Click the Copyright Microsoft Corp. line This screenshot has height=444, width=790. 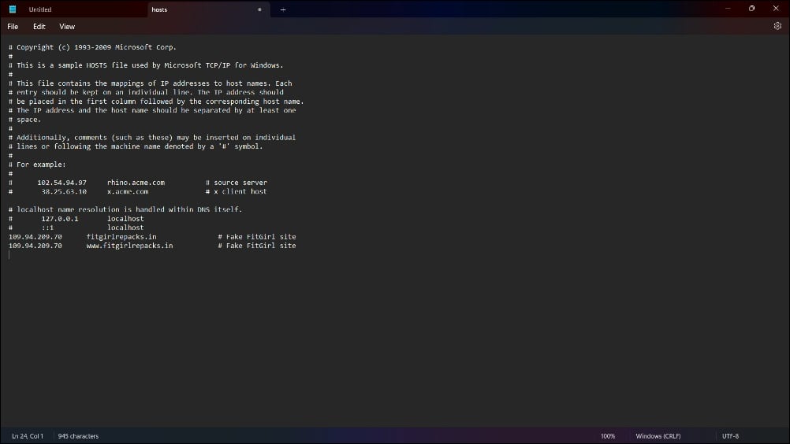[92, 47]
